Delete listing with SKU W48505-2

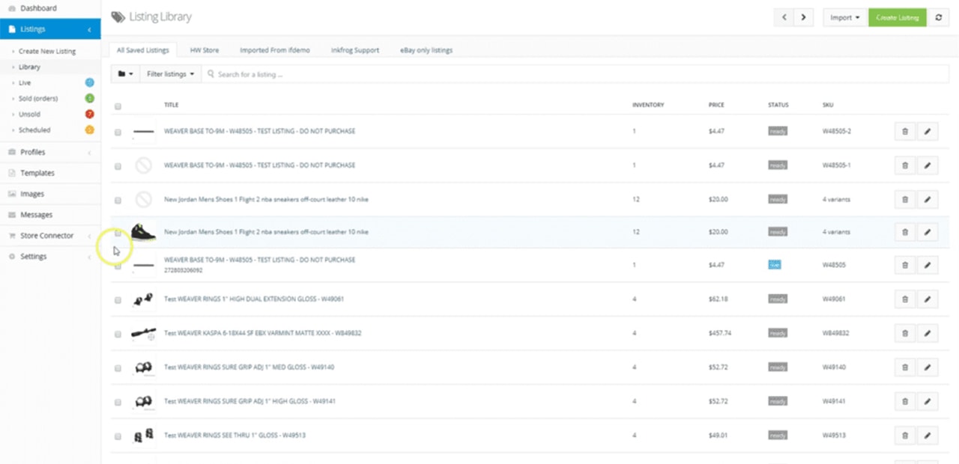pos(904,132)
